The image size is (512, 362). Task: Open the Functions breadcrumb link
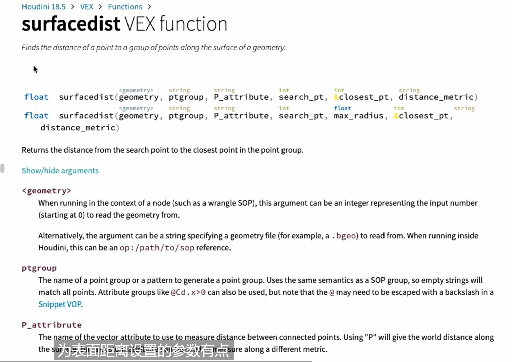[125, 7]
